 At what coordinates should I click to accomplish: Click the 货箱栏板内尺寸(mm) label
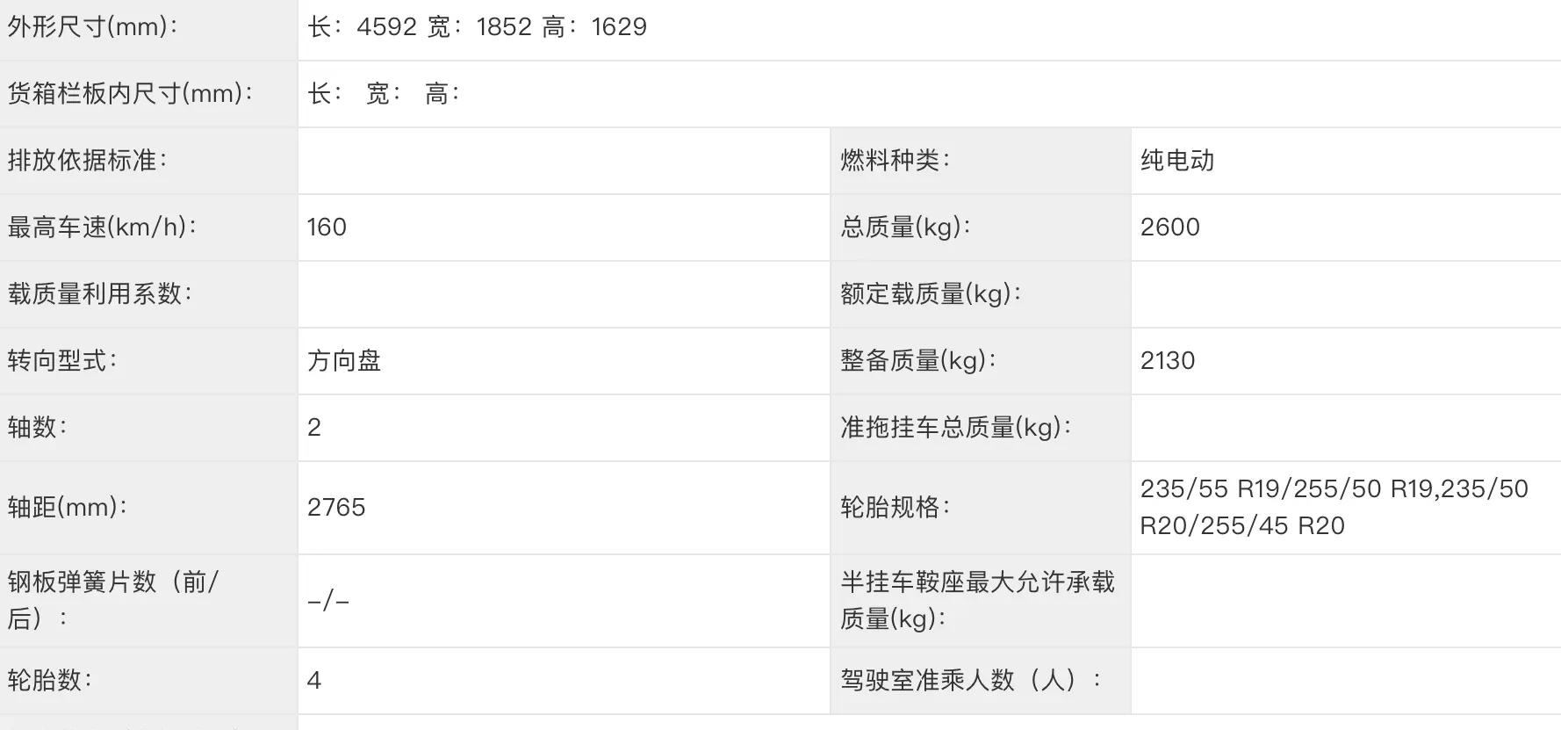click(x=130, y=93)
